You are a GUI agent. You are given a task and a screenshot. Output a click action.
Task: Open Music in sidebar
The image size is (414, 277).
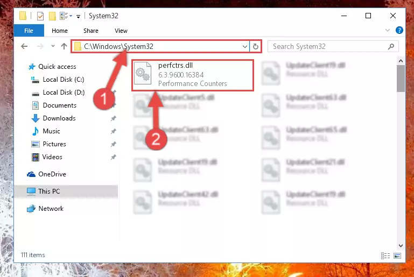[x=51, y=131]
